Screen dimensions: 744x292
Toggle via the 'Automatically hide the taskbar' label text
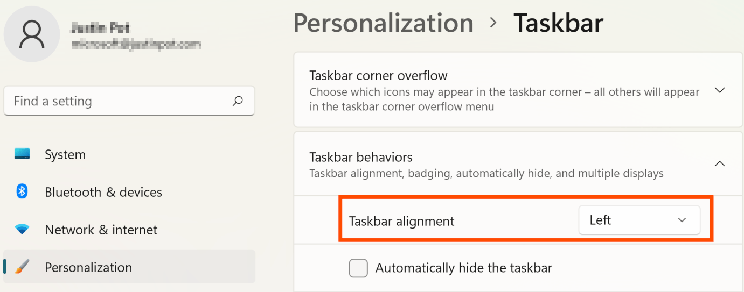point(464,268)
